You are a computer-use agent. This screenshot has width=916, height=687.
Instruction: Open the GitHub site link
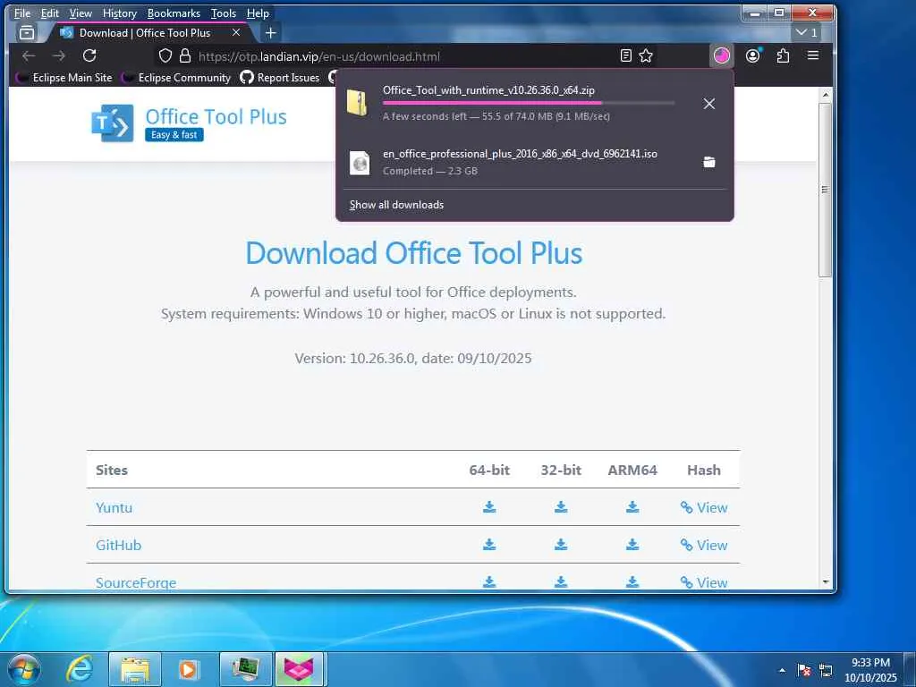point(119,545)
